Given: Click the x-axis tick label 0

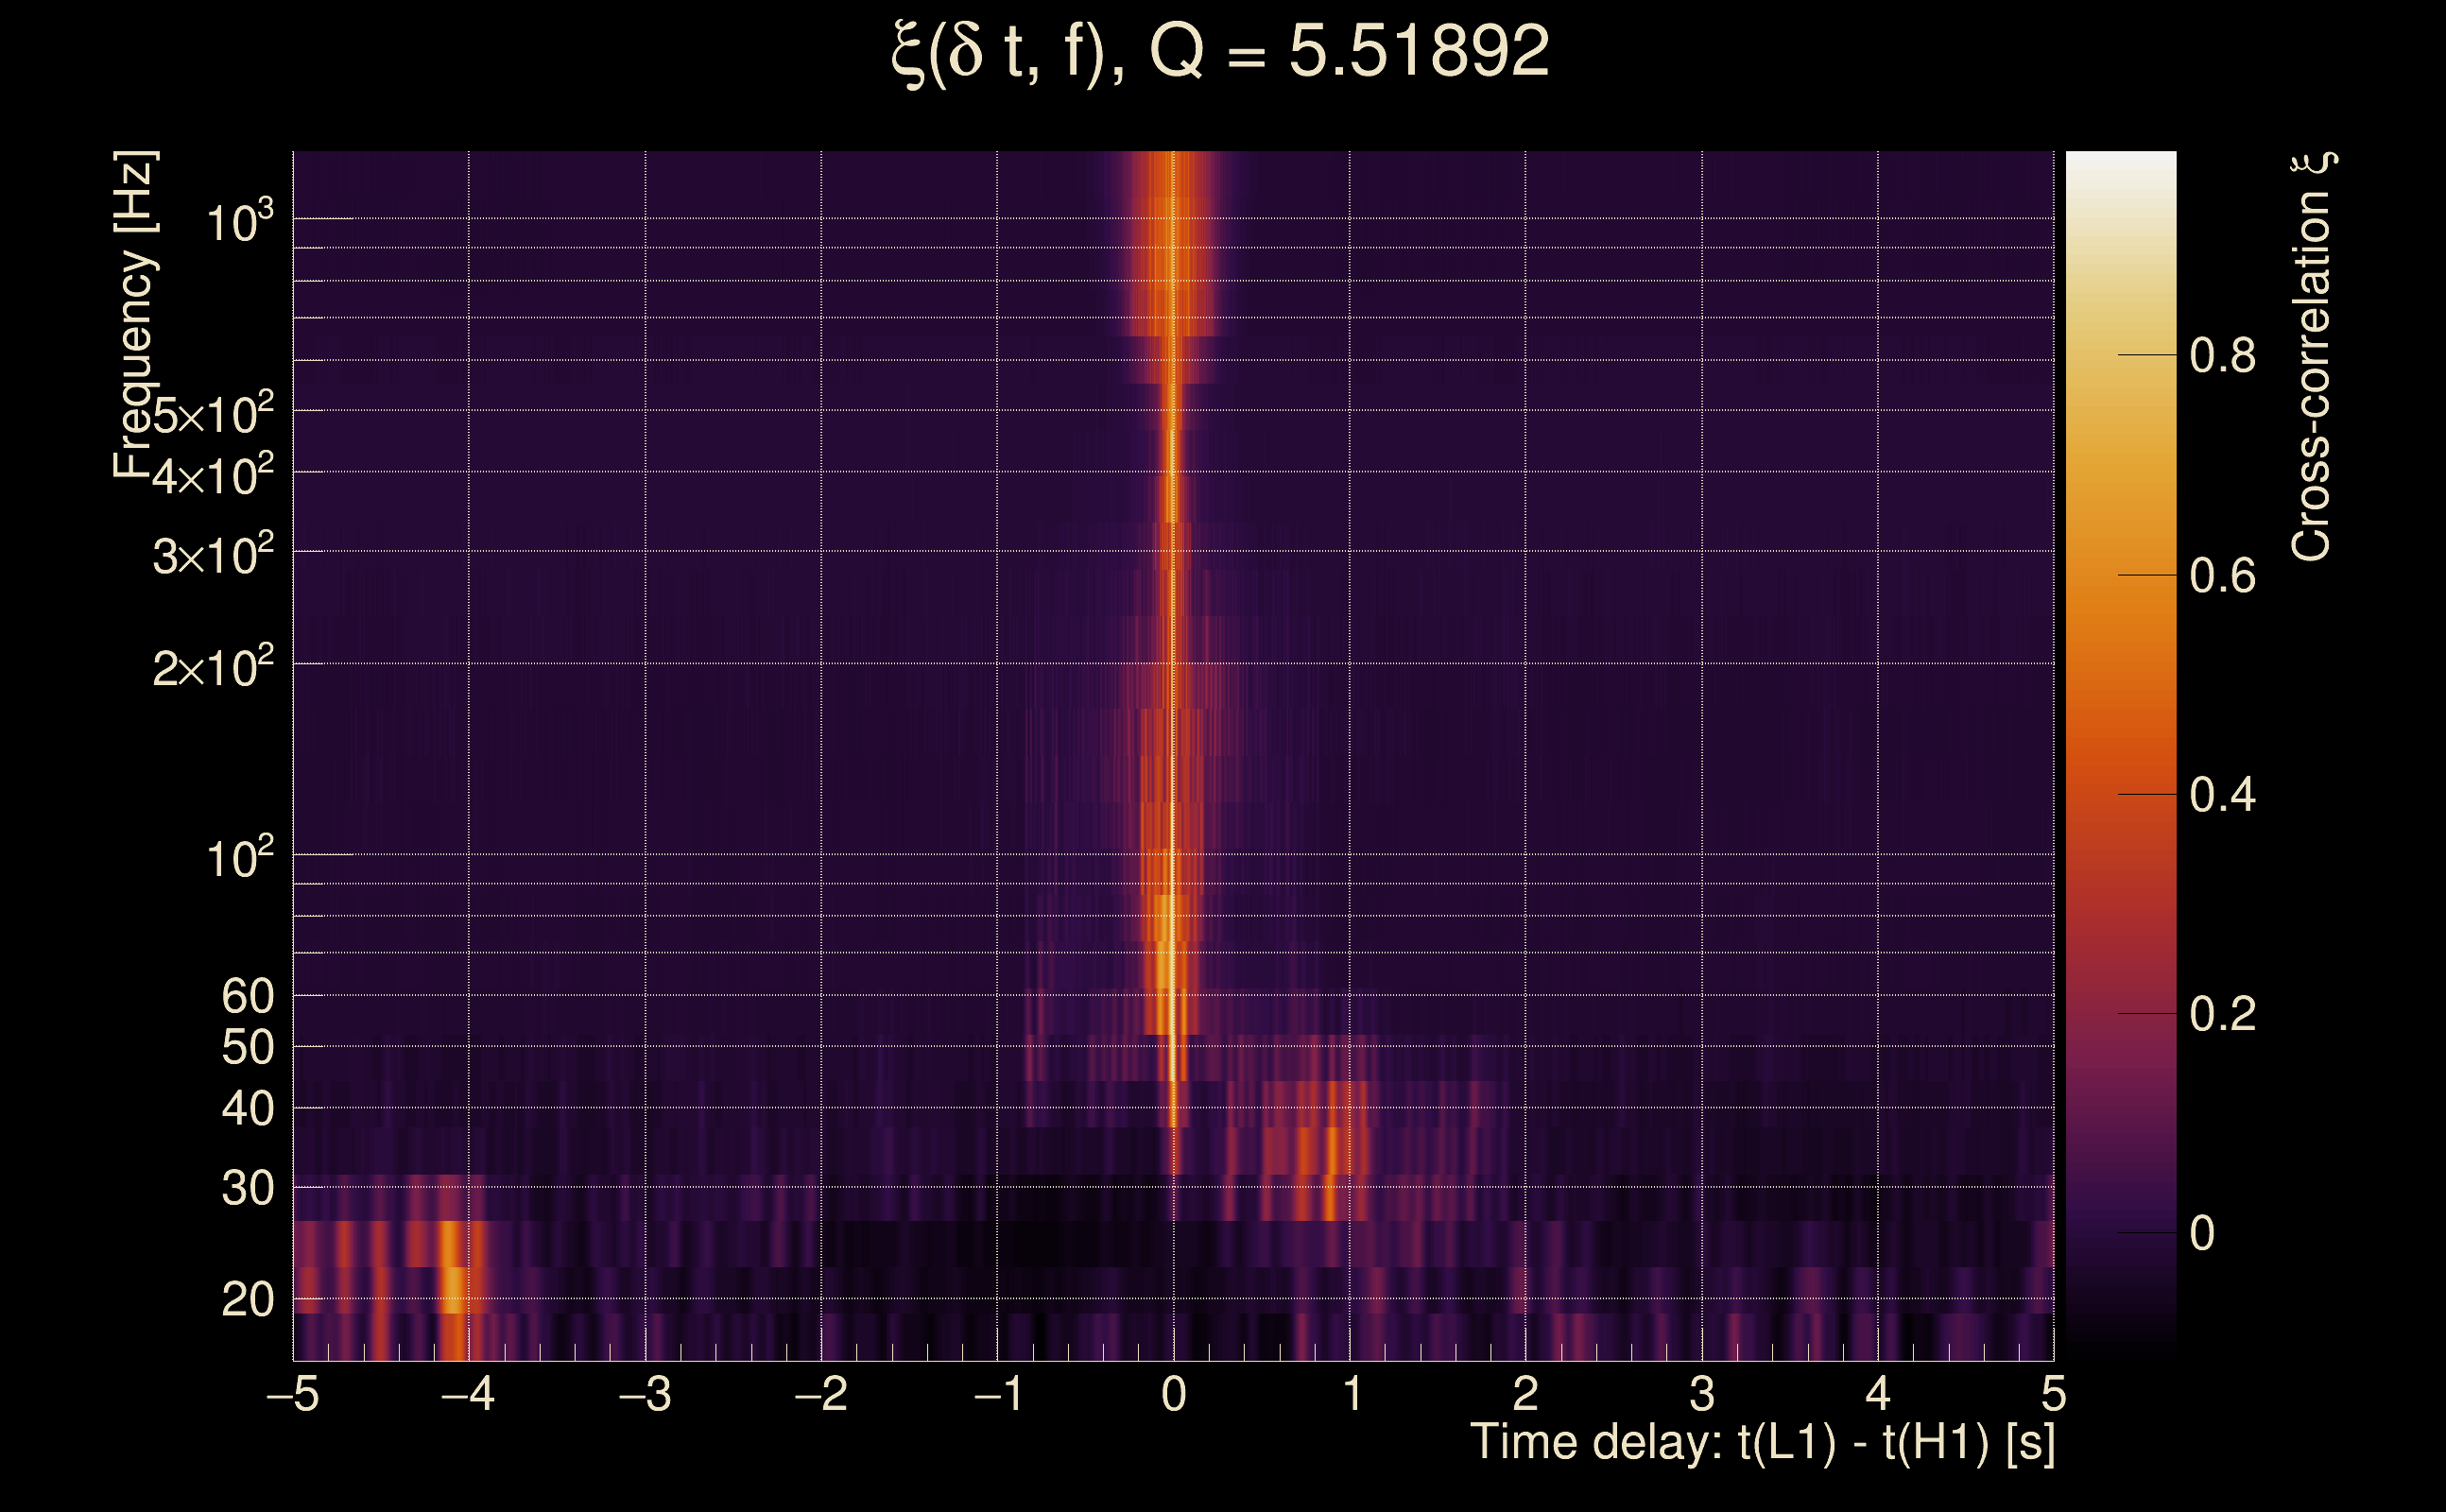Looking at the screenshot, I should pyautogui.click(x=1174, y=1394).
